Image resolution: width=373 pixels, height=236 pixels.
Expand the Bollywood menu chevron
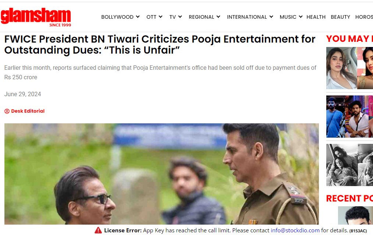pos(138,17)
